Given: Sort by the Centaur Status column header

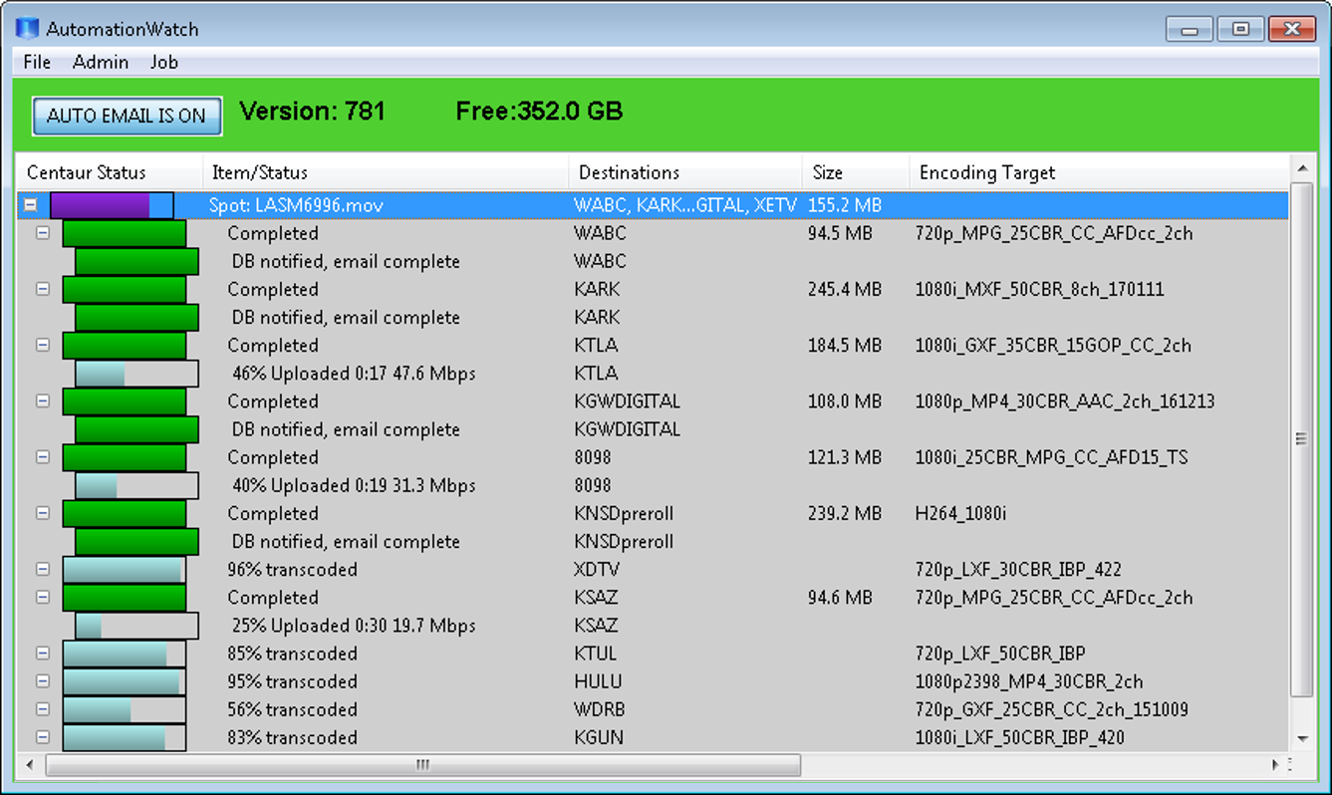Looking at the screenshot, I should 110,172.
